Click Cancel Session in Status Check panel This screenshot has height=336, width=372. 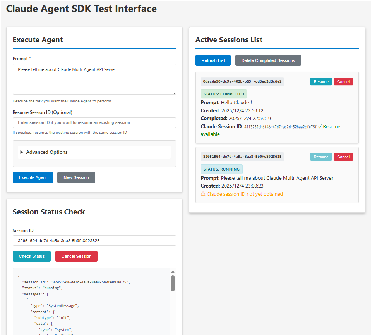click(x=76, y=256)
